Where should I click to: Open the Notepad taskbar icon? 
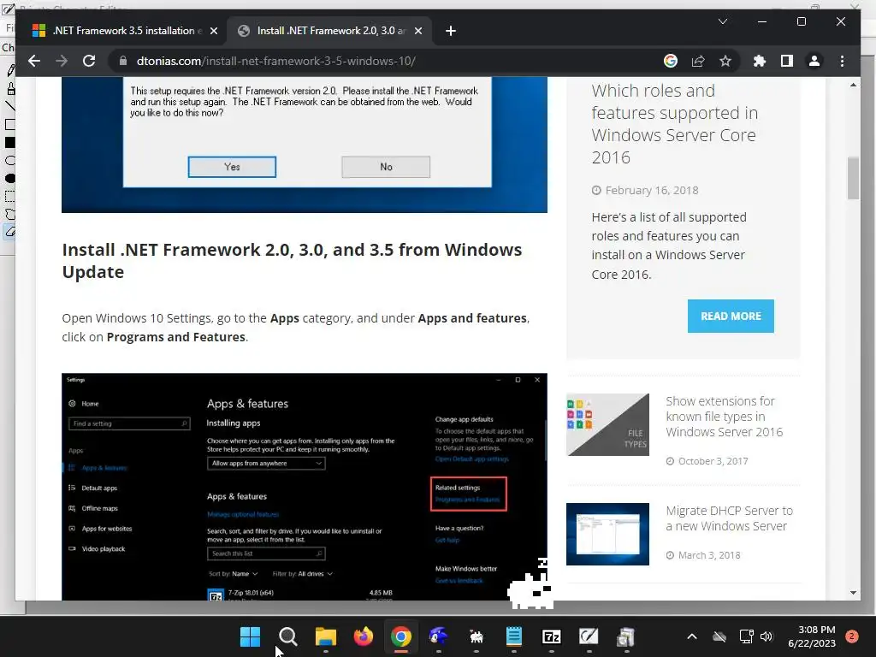pos(513,636)
